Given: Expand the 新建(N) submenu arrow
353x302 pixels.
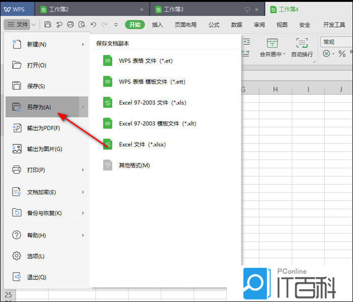Looking at the screenshot, I should [x=83, y=44].
